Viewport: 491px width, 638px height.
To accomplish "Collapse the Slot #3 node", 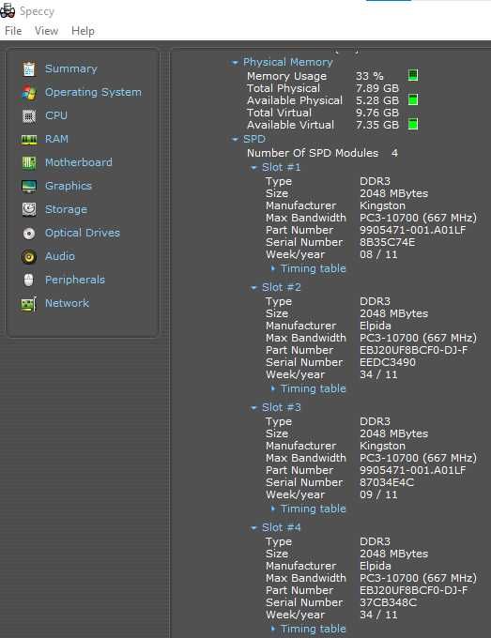I will 253,408.
